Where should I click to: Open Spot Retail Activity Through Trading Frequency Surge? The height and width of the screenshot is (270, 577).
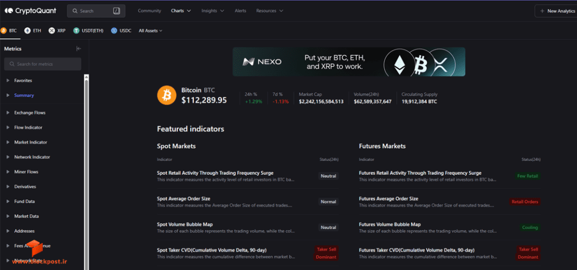click(215, 173)
